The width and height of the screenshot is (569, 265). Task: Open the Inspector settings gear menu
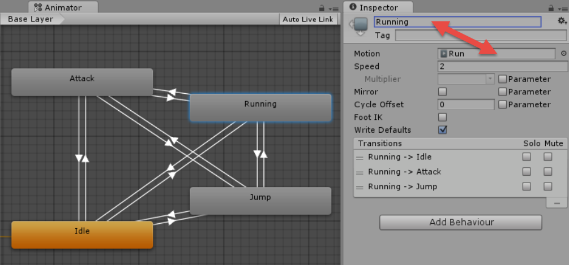click(561, 21)
